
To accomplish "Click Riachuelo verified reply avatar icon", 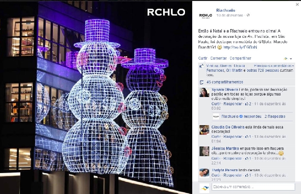I will click(x=216, y=116).
